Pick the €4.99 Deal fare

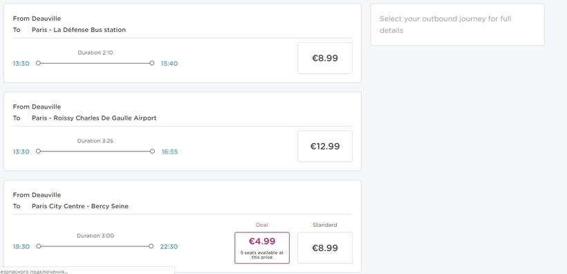pyautogui.click(x=262, y=248)
